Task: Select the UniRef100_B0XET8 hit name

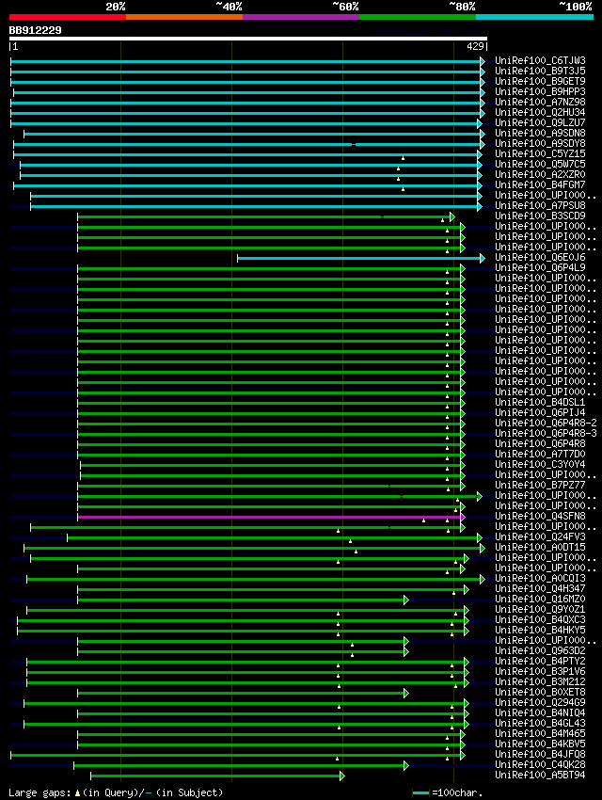Action: pos(540,693)
